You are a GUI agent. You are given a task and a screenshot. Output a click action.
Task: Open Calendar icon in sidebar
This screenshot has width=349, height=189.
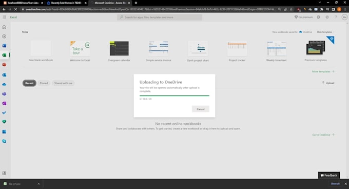point(4,132)
